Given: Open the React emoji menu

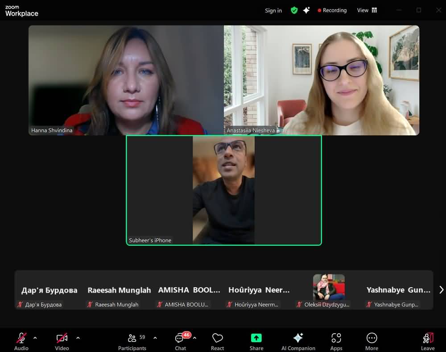Looking at the screenshot, I should tap(217, 342).
